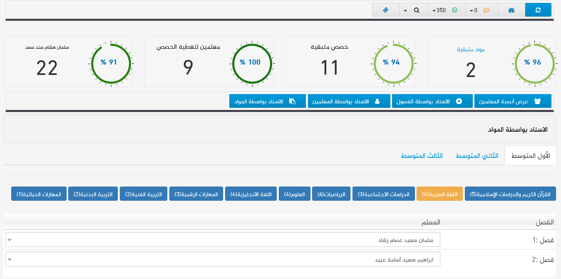Click the blue refresh icon button

click(538, 10)
